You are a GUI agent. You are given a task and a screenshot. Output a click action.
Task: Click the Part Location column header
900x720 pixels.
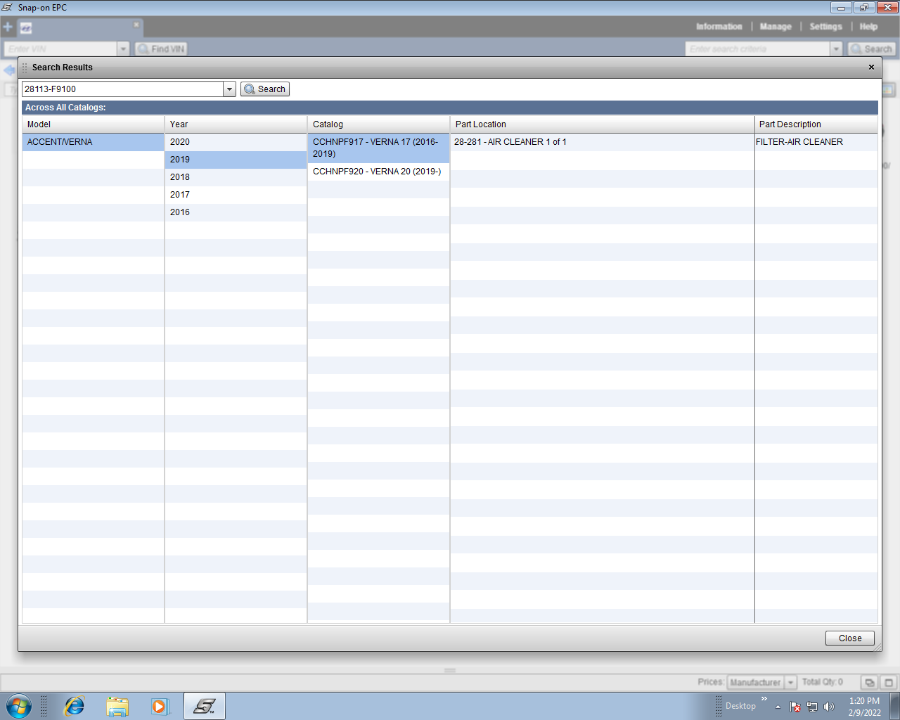602,124
